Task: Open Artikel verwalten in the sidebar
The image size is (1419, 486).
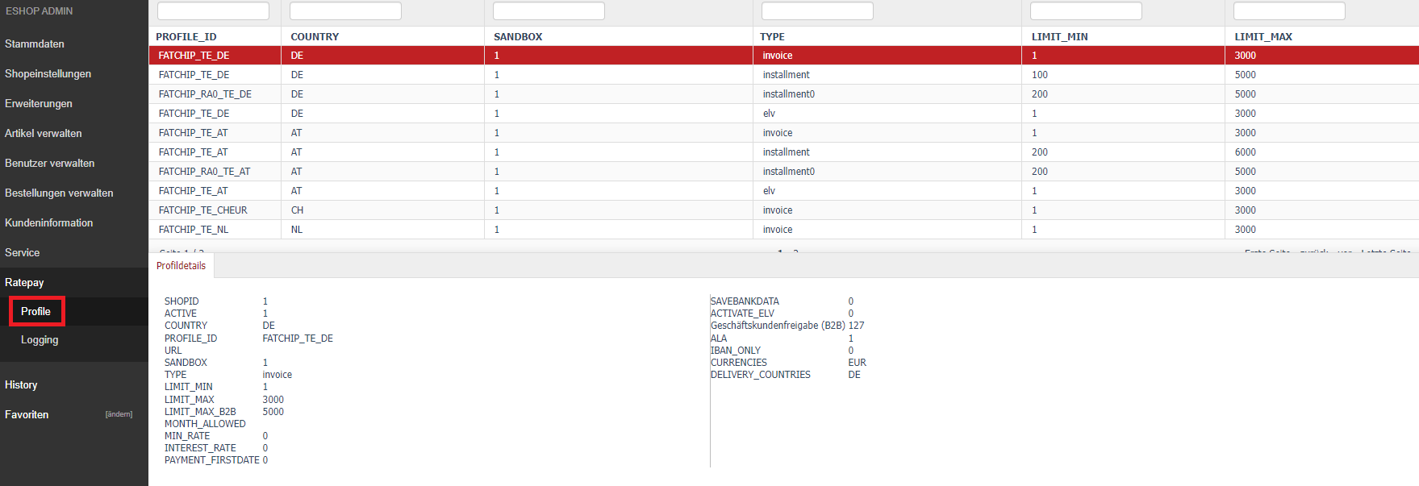Action: coord(44,134)
